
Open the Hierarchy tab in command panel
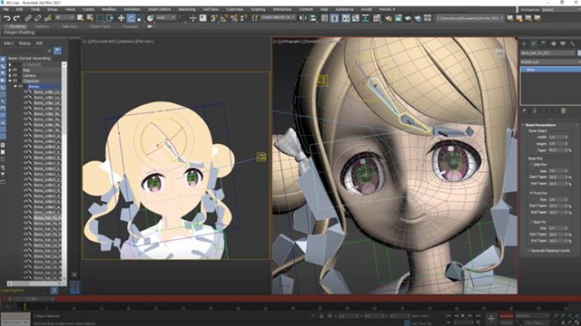point(543,43)
